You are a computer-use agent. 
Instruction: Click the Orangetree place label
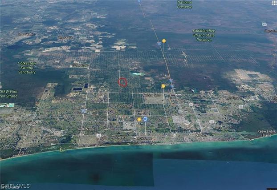[80, 65]
